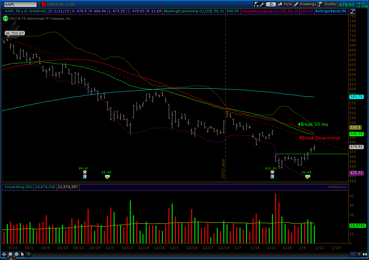
Task: Click the 12/24 date label
Action: tap(224, 248)
